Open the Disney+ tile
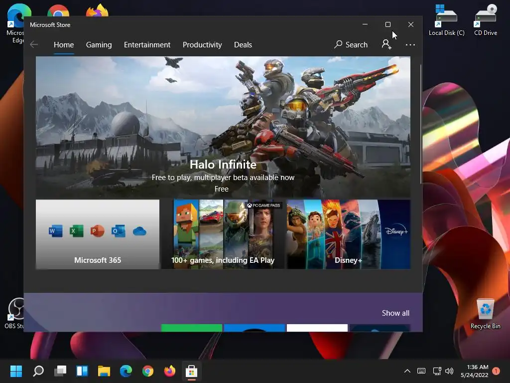 pyautogui.click(x=348, y=234)
